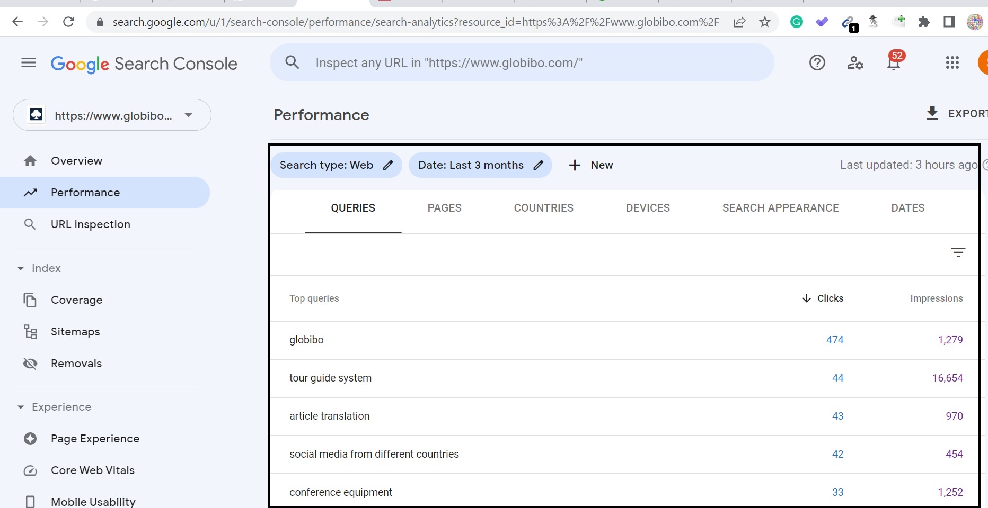Click the 474 clicks value
Viewport: 988px width, 508px height.
click(835, 340)
